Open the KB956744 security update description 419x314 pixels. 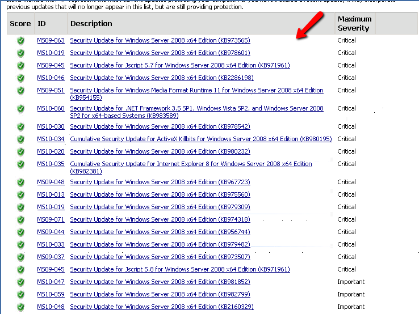[x=160, y=232]
